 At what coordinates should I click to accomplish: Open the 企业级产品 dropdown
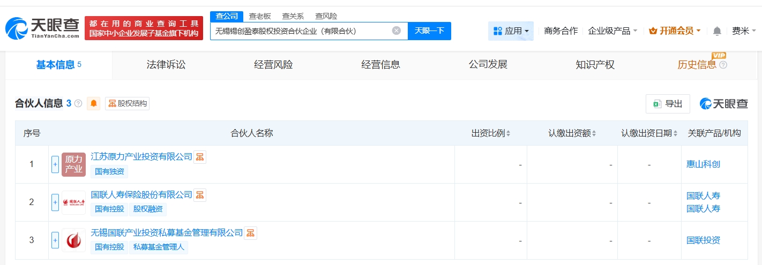point(612,31)
